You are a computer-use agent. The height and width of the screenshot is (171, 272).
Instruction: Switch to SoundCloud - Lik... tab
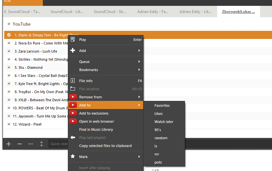tap(67, 12)
